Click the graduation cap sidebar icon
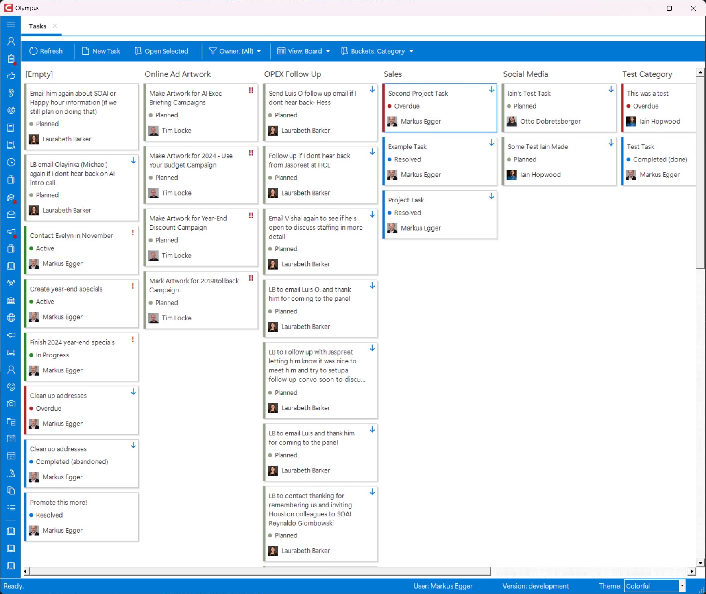This screenshot has height=594, width=706. coord(11,198)
